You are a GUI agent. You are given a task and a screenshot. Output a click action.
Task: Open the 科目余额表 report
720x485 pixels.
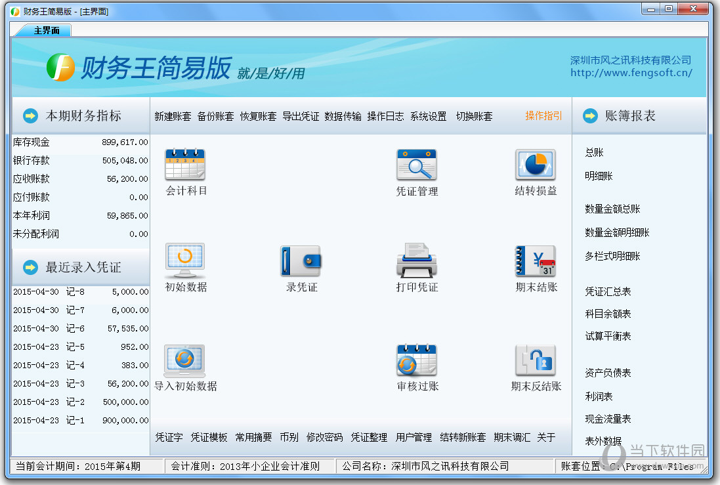coord(608,314)
